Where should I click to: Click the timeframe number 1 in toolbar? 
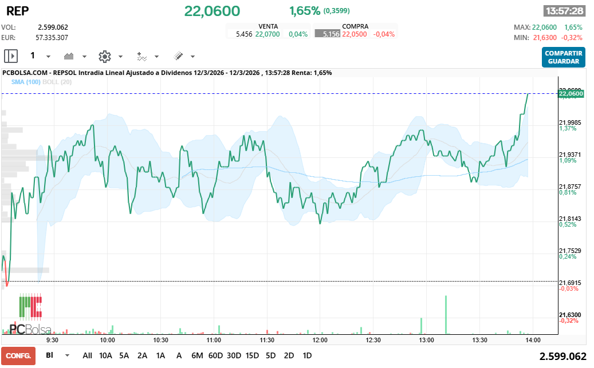tap(33, 56)
